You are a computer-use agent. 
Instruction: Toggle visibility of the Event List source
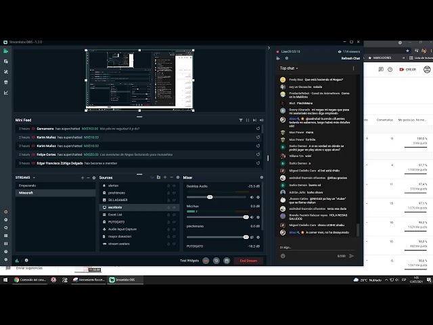(175, 215)
